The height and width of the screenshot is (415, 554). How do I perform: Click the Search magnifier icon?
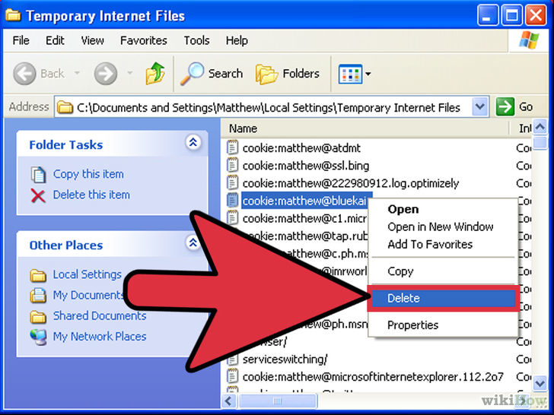click(193, 74)
